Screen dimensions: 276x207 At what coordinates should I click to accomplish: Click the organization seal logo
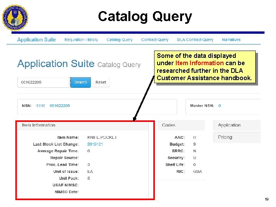pos(15,18)
